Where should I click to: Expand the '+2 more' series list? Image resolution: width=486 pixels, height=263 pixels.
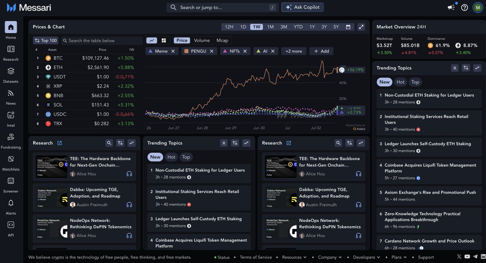[294, 51]
